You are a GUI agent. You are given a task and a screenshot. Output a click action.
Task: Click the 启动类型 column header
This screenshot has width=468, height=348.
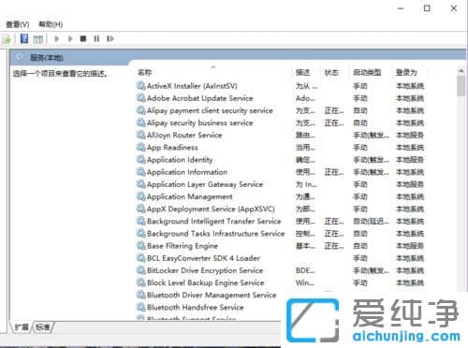pos(367,73)
